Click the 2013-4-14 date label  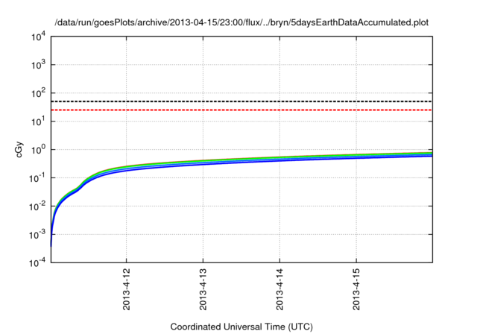pos(280,289)
